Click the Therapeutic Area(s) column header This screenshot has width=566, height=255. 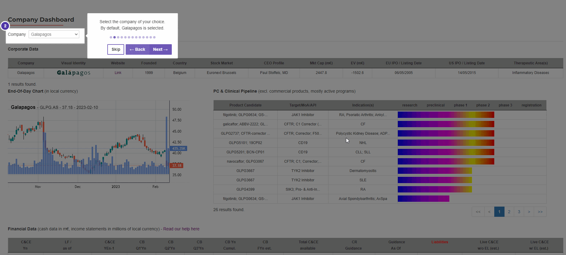pyautogui.click(x=531, y=63)
